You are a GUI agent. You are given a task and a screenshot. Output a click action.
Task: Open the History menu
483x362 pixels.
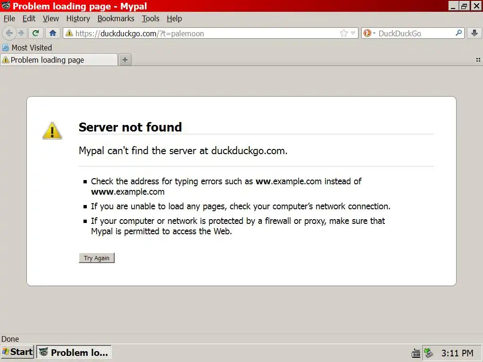click(x=78, y=18)
